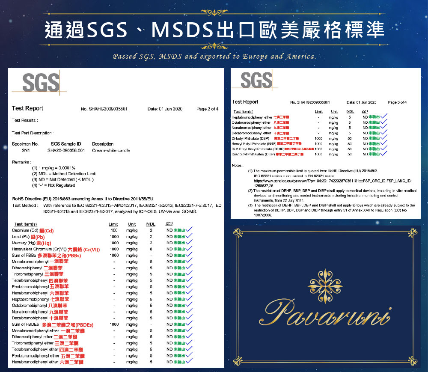The width and height of the screenshot is (428, 372).
Task: Click the MDL value '8' in the Hexavalent Chromium row
Action: pos(151,249)
